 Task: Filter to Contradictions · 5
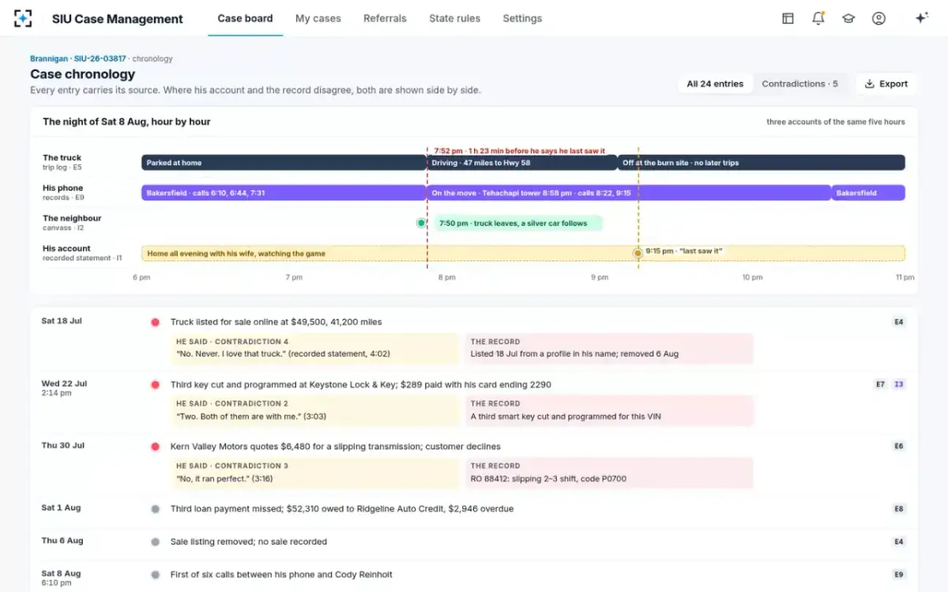[799, 84]
